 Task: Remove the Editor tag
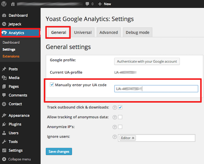tap(133, 138)
